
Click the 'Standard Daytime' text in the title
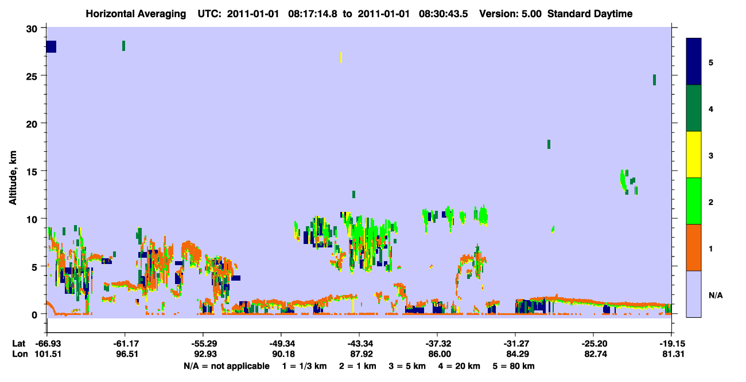(590, 14)
